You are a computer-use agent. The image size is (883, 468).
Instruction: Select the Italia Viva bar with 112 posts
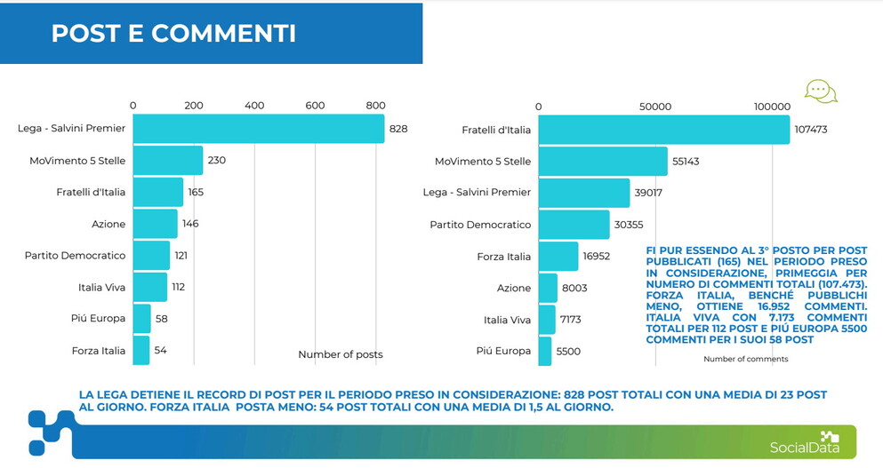pos(149,287)
